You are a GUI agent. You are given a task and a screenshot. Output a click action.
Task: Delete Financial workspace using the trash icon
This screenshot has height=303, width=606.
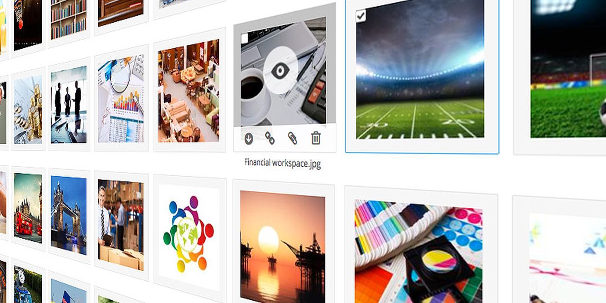(x=316, y=138)
